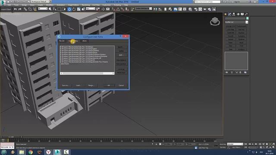Switch to the File I/O tab
Viewport: 276px width, 155px height.
[62, 41]
